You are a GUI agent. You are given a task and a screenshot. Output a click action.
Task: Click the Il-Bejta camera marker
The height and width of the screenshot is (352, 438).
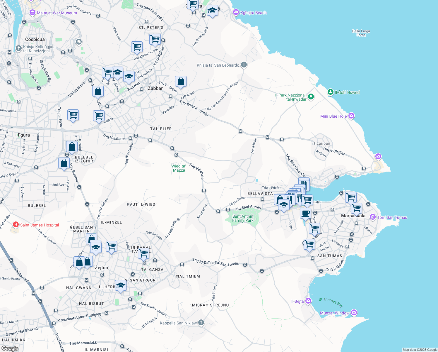click(x=308, y=301)
